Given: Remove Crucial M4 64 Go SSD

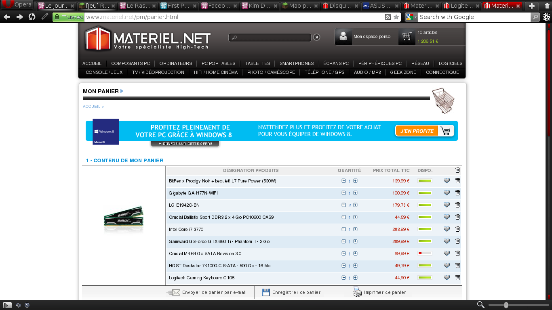Looking at the screenshot, I should click(457, 253).
